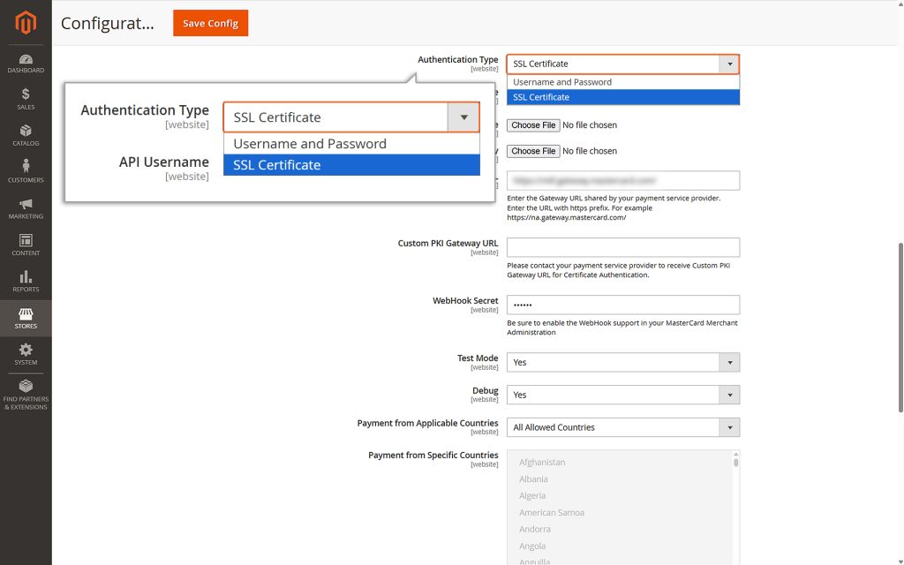Select the Content sidebar icon
The width and height of the screenshot is (904, 565).
26,245
